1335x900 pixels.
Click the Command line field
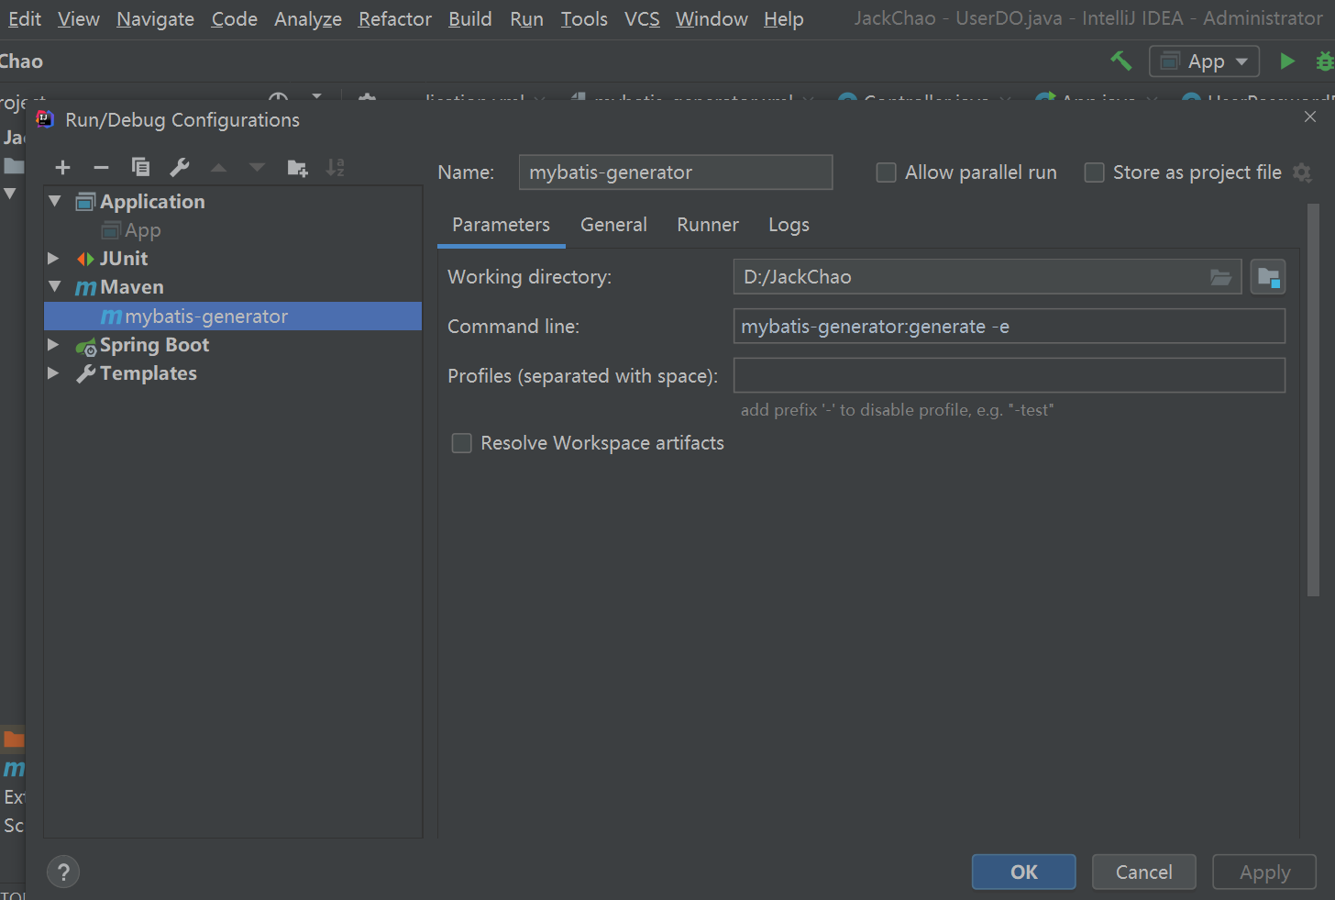1009,327
